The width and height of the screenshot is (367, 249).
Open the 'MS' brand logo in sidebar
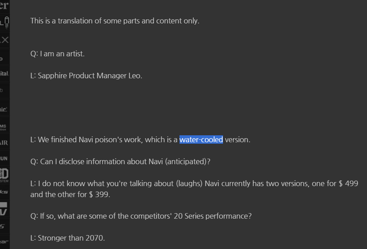(4, 127)
